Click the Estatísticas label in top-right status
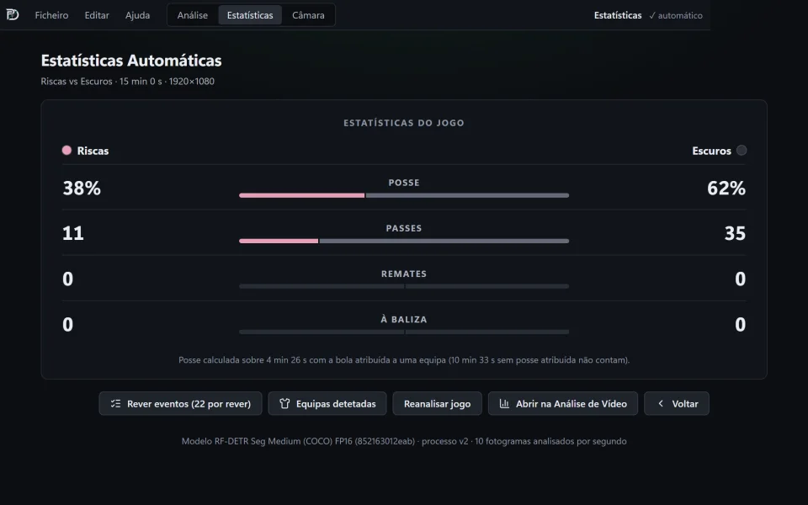 point(618,15)
